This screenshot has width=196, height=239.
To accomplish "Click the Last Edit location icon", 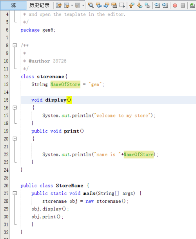I will point(59,5).
